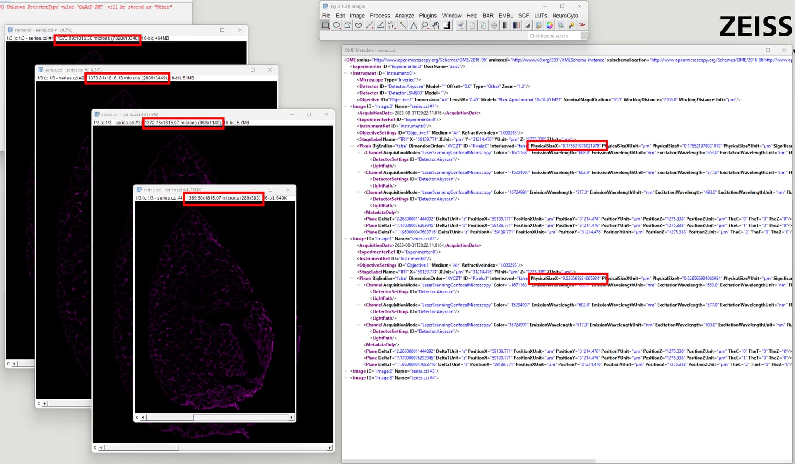Open the more tools menu via double arrows
Viewport: 795px width, 464px height.
coord(582,25)
